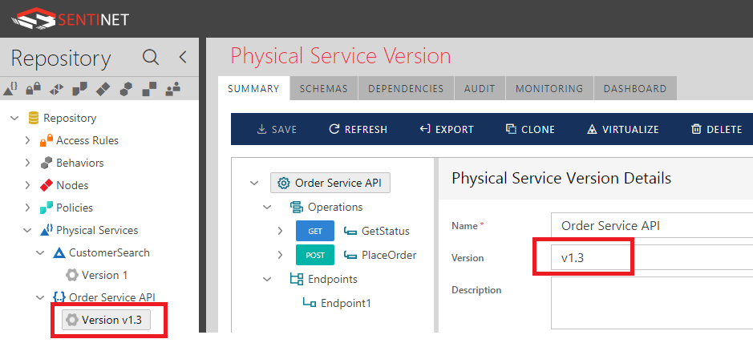Image resolution: width=753 pixels, height=343 pixels.
Task: Collapse the Physical Services tree node
Action: pos(27,230)
